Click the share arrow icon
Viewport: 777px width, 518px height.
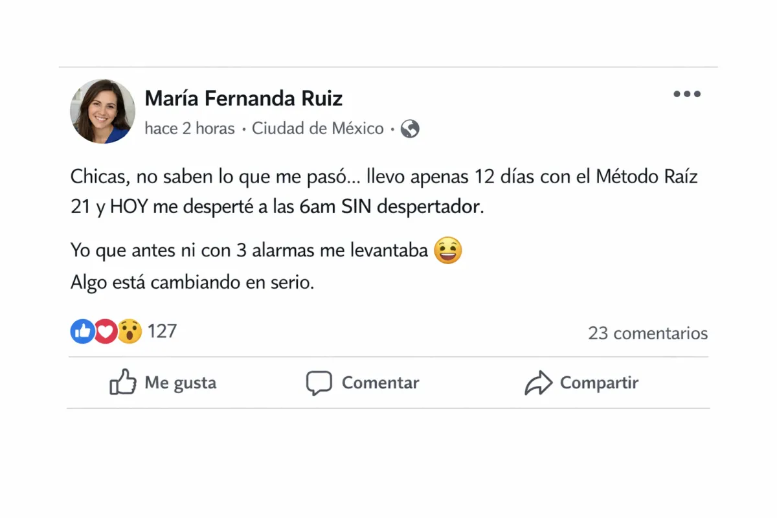pyautogui.click(x=538, y=383)
